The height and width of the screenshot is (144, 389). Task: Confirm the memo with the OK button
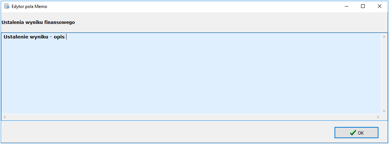coord(356,133)
